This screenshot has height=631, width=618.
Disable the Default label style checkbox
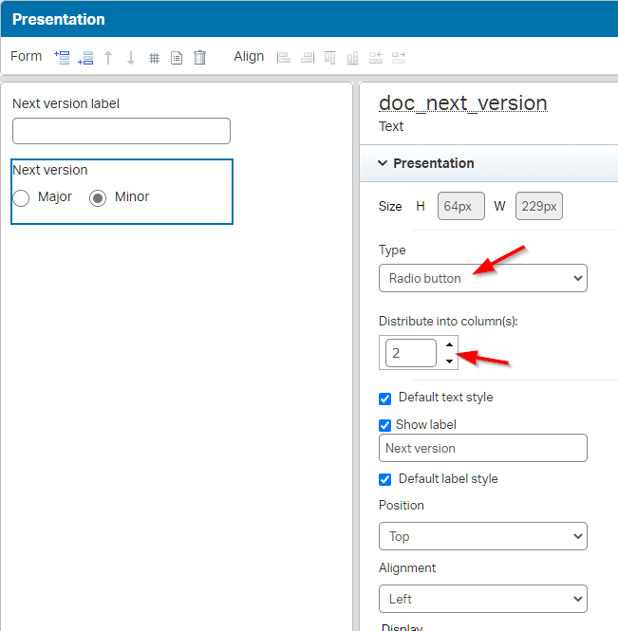385,479
